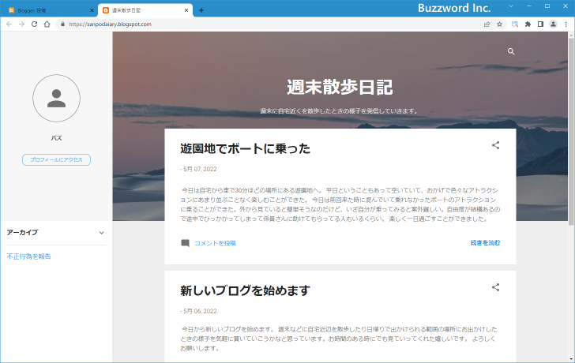Open the browser three-dot menu
Viewport: 575px width, 363px height.
click(x=566, y=24)
